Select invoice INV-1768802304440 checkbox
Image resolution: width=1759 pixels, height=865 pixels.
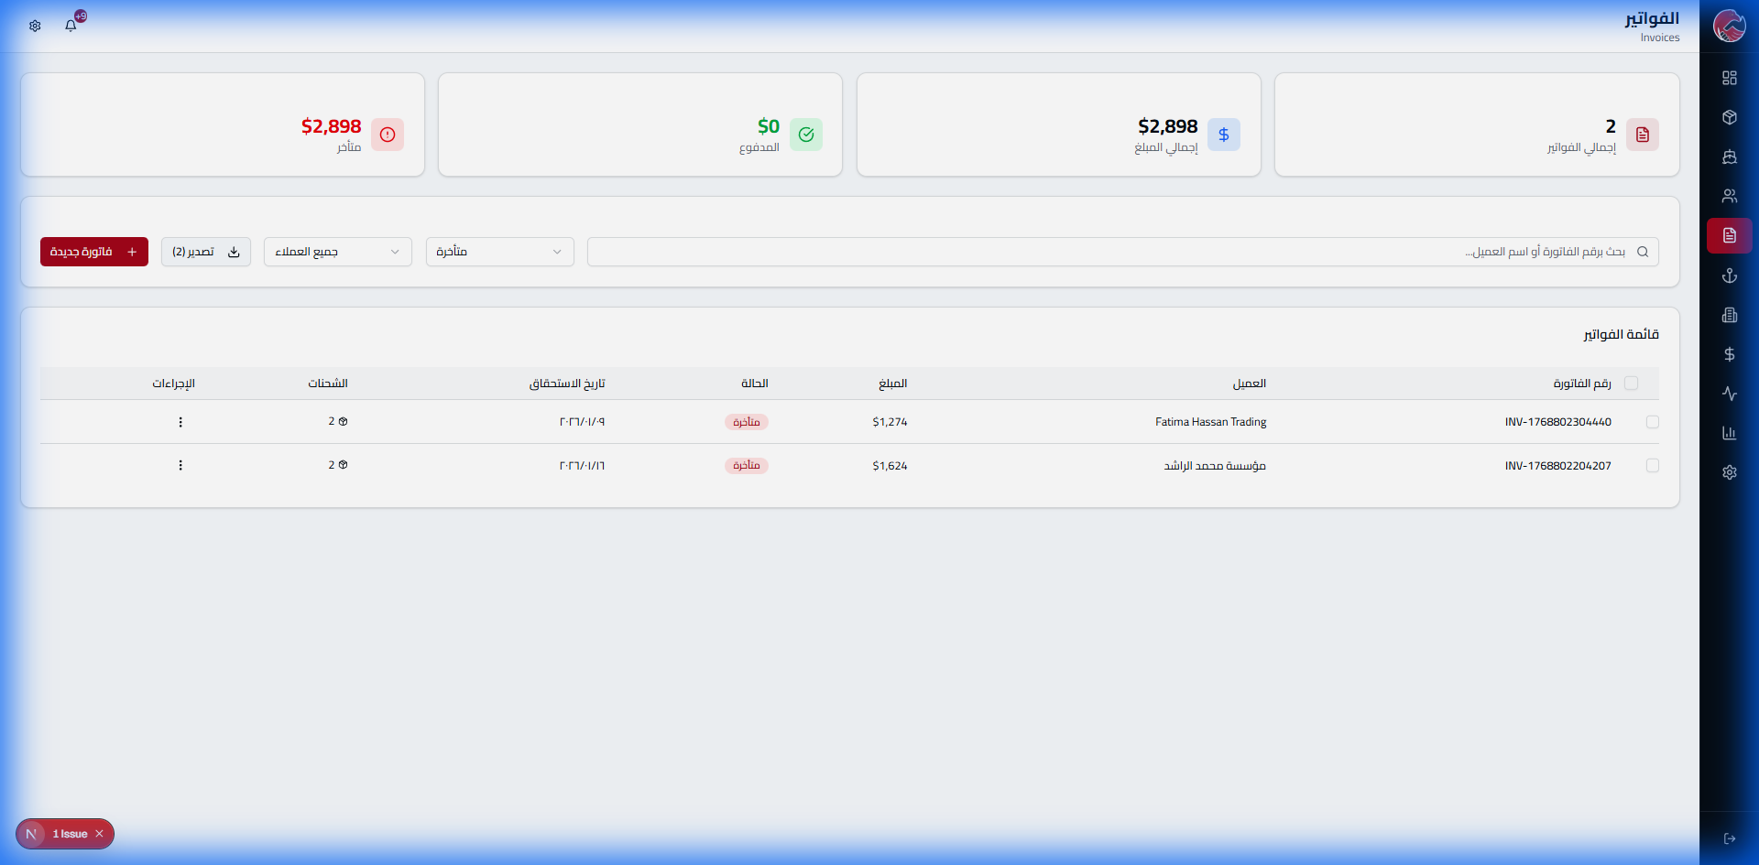point(1654,422)
